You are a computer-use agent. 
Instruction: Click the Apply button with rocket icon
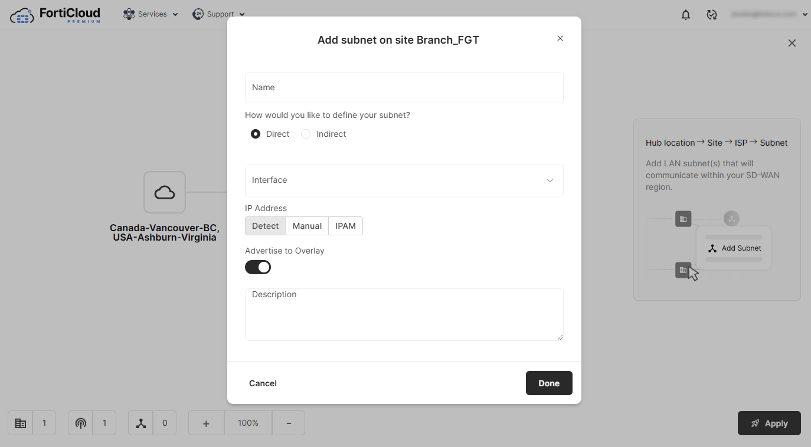point(769,423)
